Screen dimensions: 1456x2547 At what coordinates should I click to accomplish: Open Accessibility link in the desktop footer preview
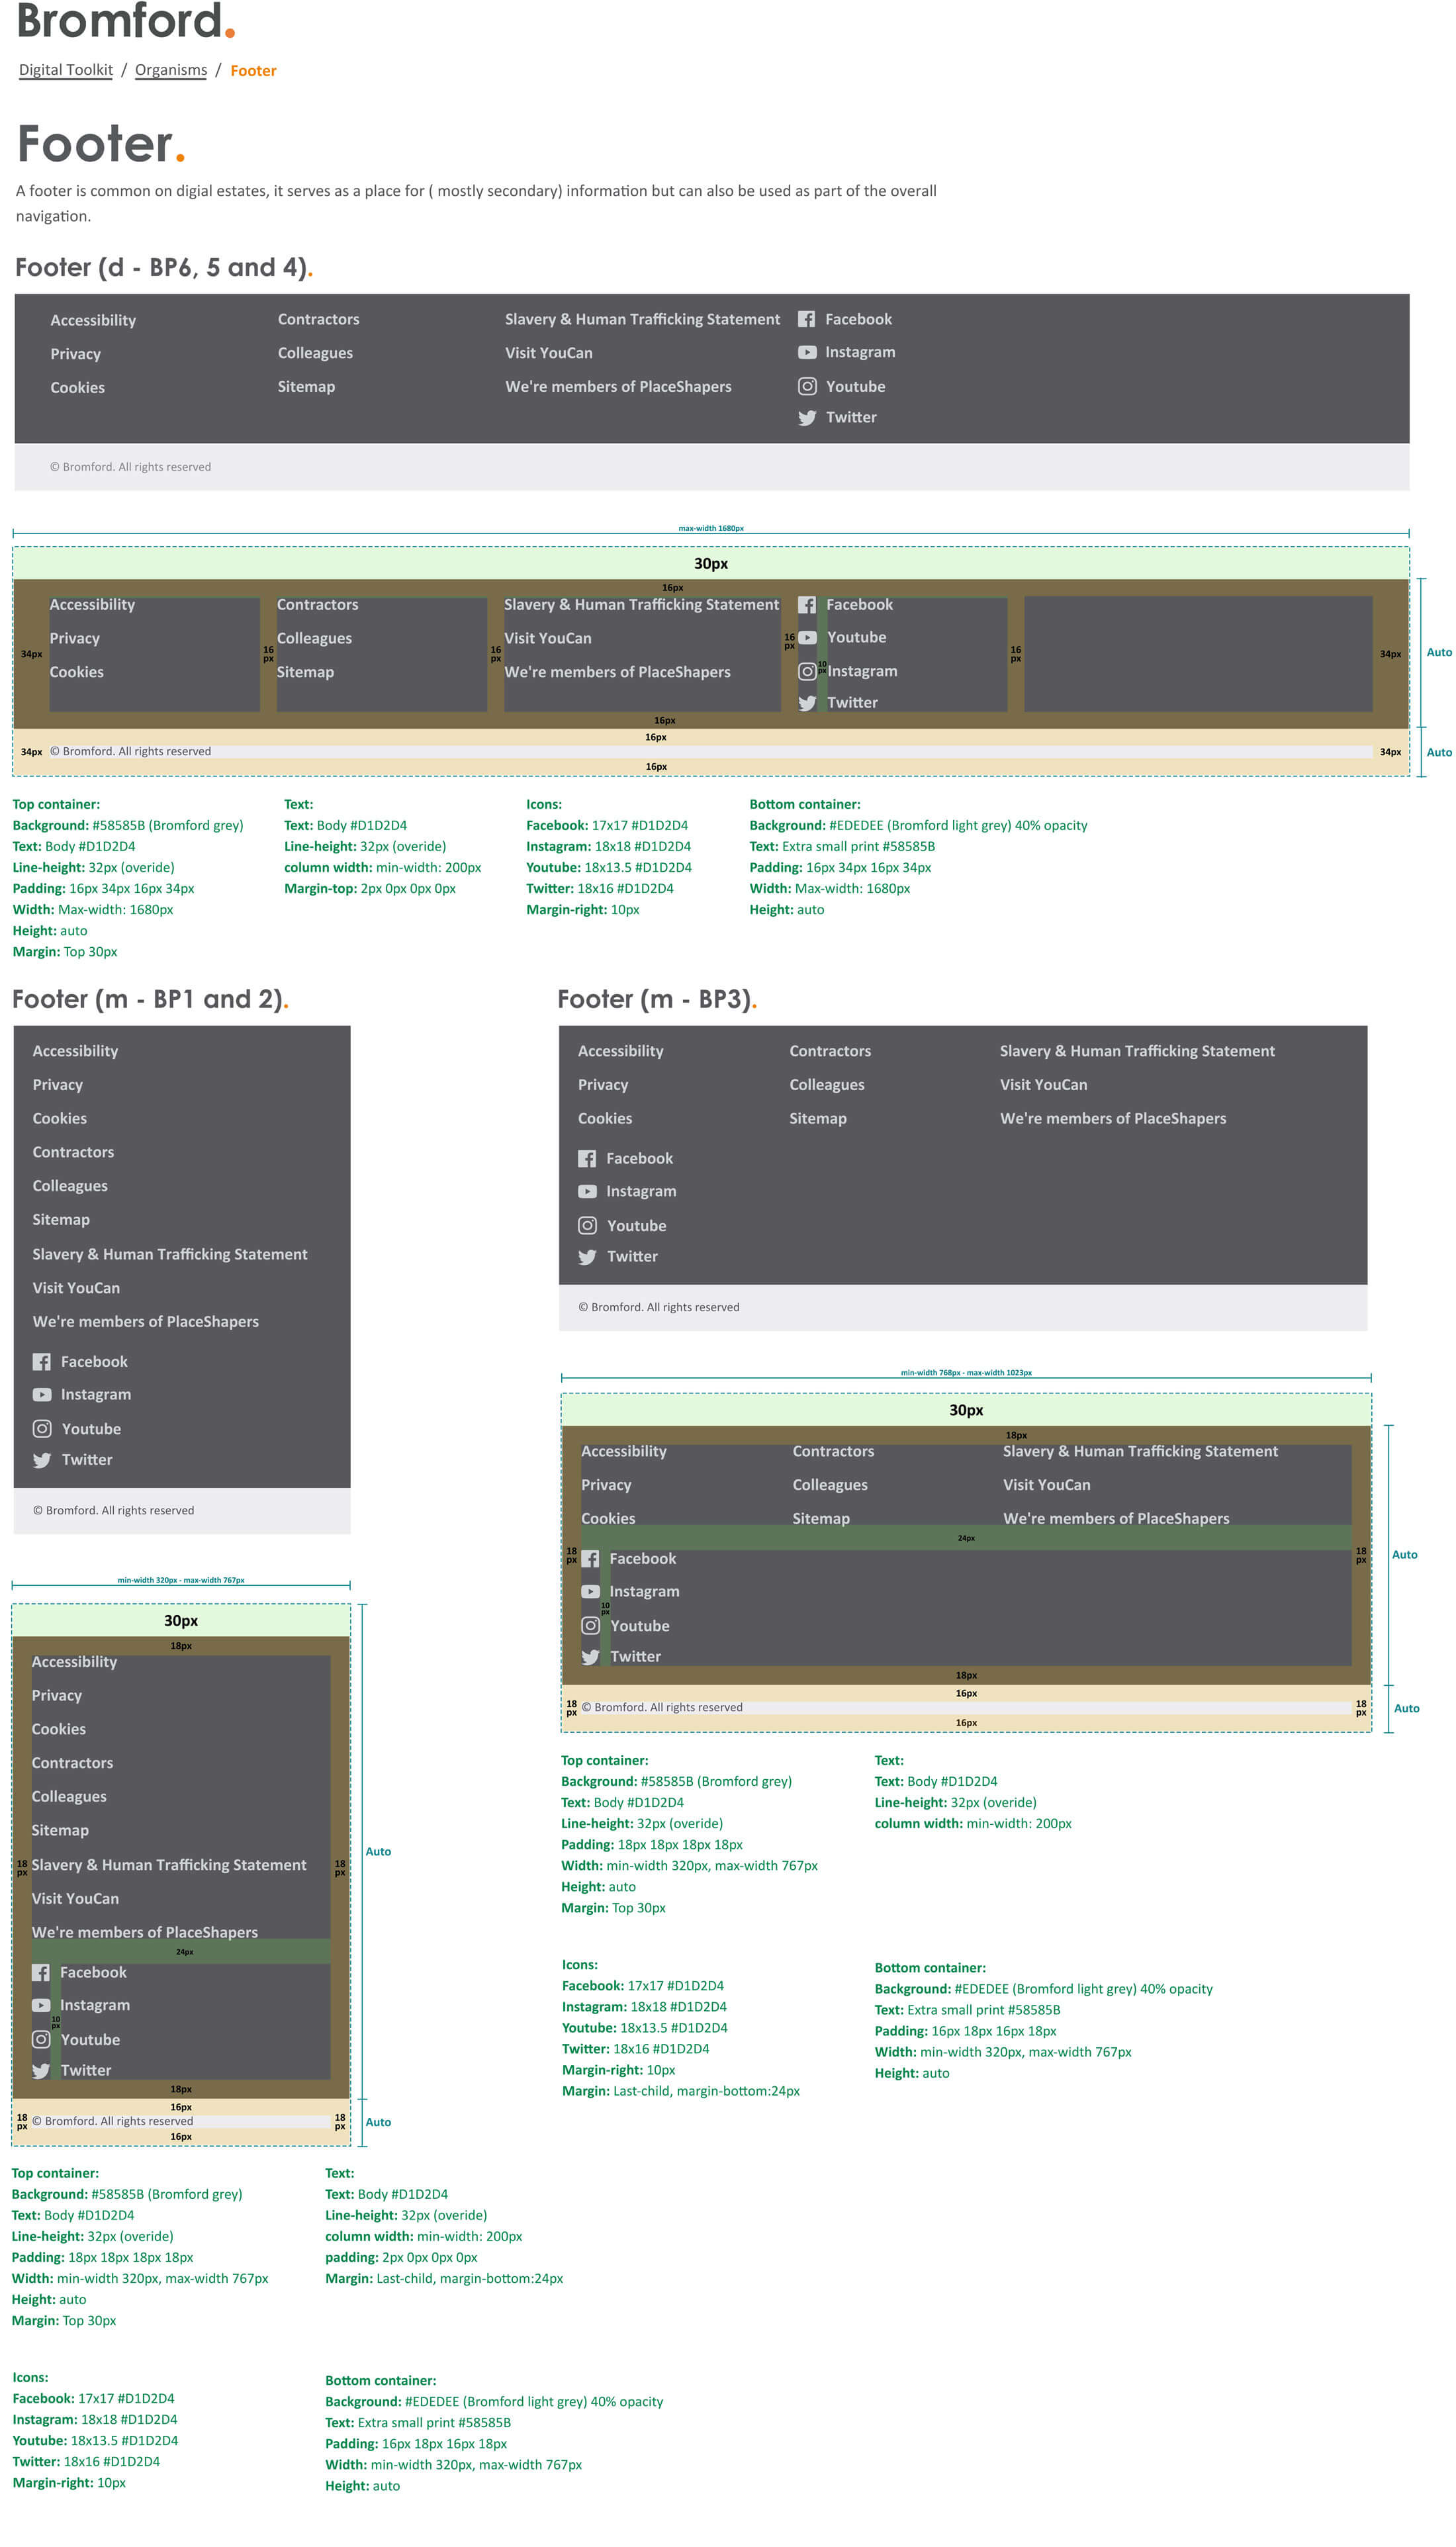[x=93, y=320]
